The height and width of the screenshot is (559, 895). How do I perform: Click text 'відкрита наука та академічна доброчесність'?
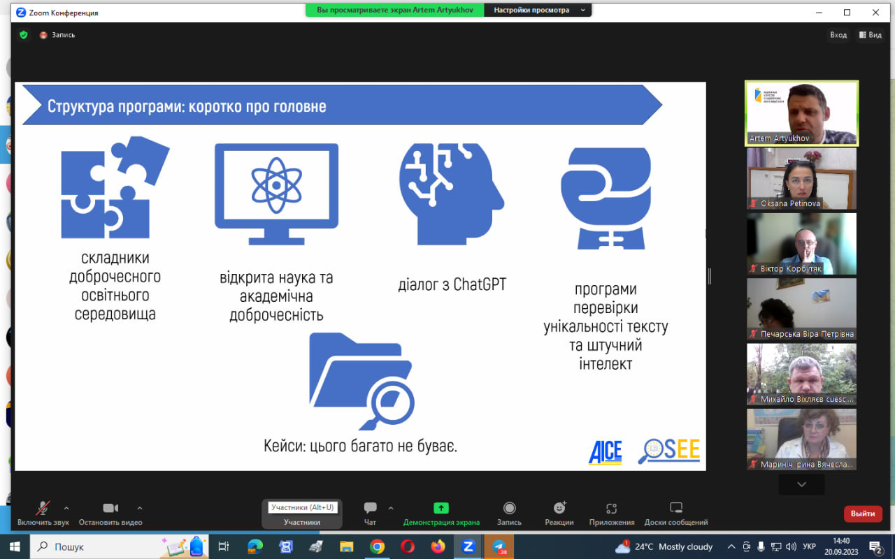click(x=276, y=296)
